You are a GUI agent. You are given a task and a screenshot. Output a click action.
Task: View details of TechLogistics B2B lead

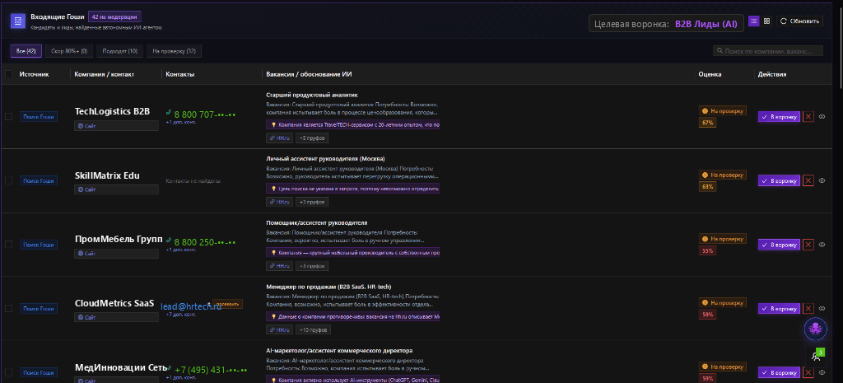822,117
